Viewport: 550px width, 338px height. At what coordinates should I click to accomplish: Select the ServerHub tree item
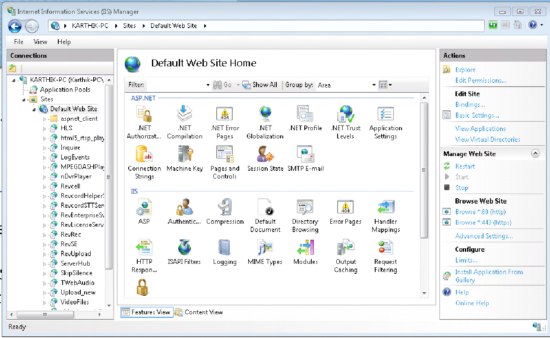pyautogui.click(x=75, y=263)
